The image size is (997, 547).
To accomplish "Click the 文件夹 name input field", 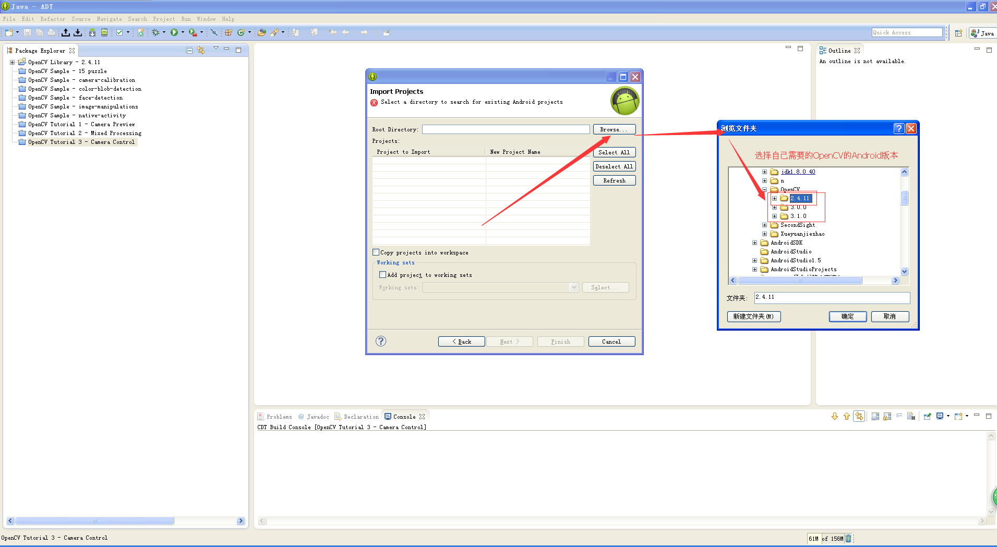I will point(832,297).
